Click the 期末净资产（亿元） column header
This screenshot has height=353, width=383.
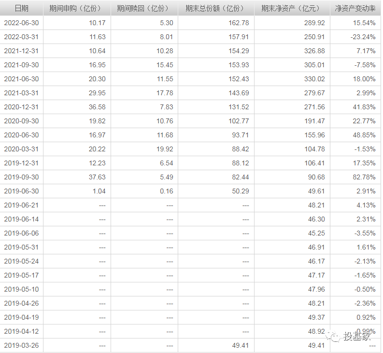(x=292, y=8)
